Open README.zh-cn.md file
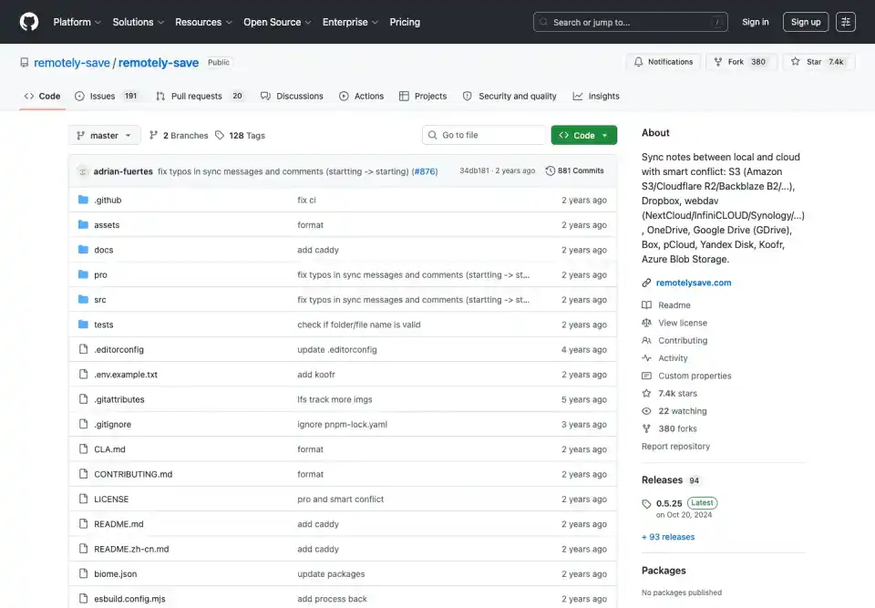This screenshot has width=875, height=608. pos(131,549)
